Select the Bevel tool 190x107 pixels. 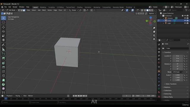[x=3, y=67]
